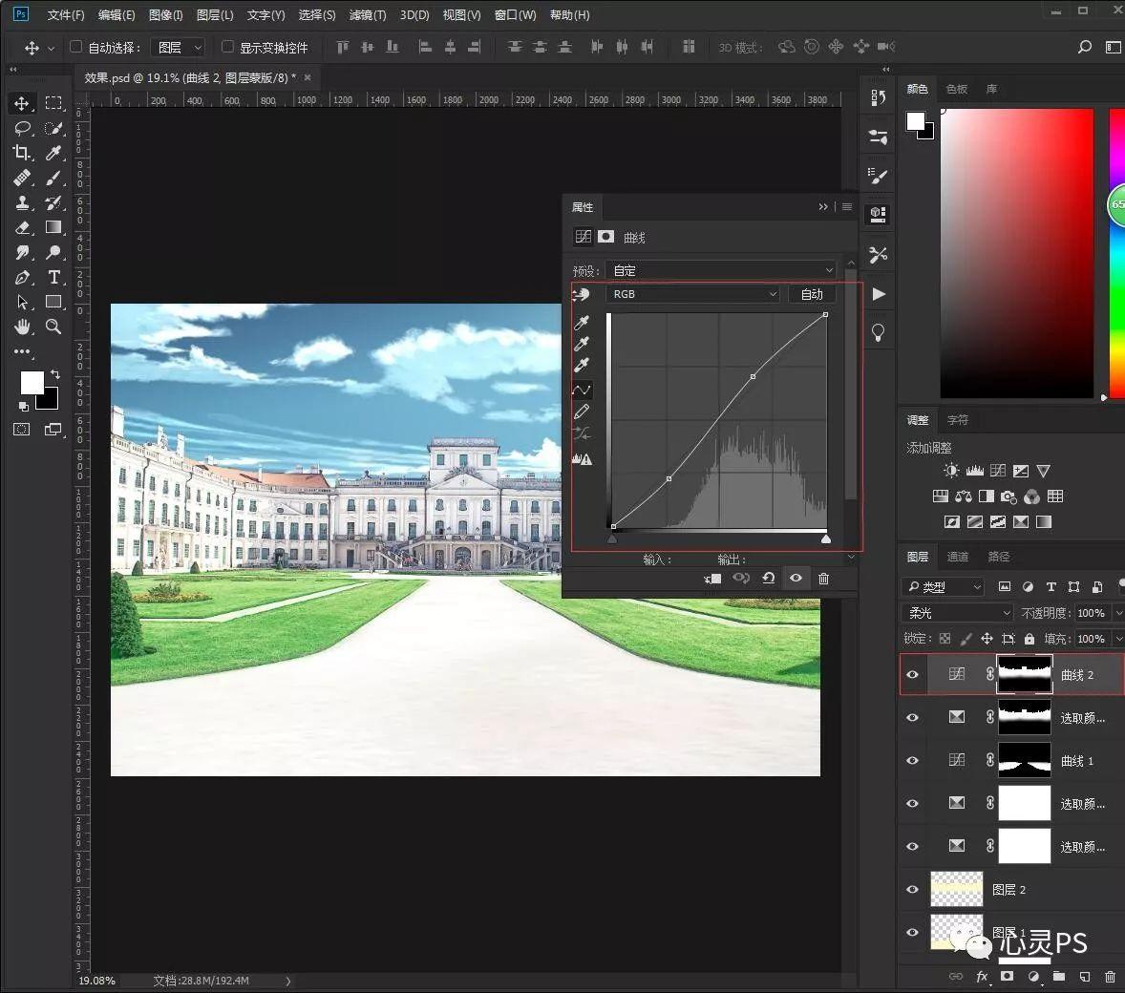
Task: Add a Brightness/Contrast adjustment layer
Action: pos(949,470)
